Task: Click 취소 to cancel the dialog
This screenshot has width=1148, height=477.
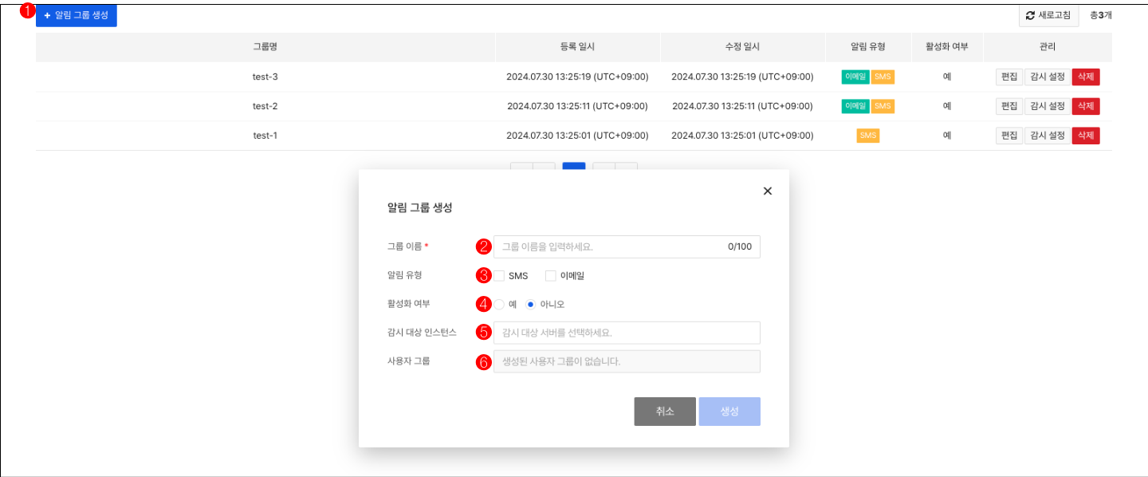Action: click(665, 412)
